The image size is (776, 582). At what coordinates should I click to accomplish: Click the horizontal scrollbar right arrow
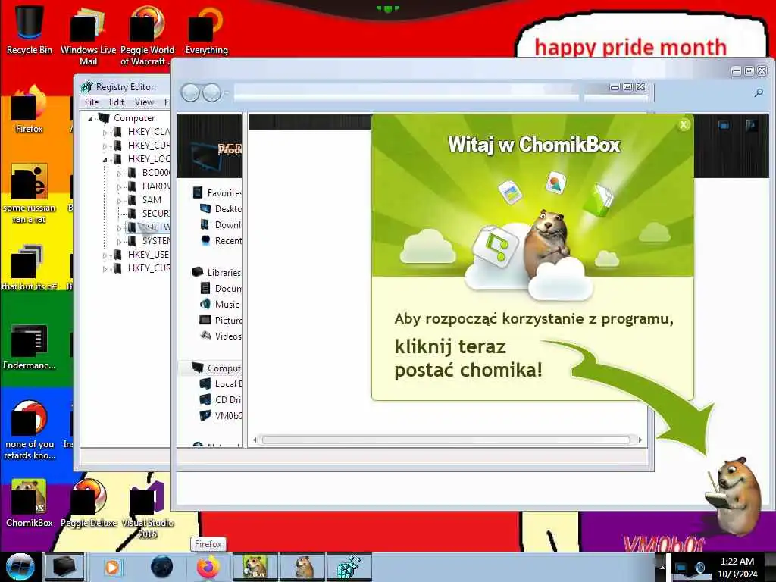click(x=640, y=440)
